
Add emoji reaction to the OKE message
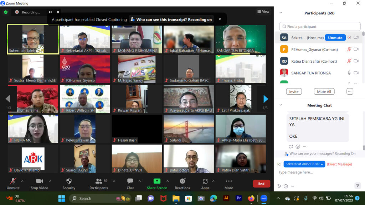[298, 147]
